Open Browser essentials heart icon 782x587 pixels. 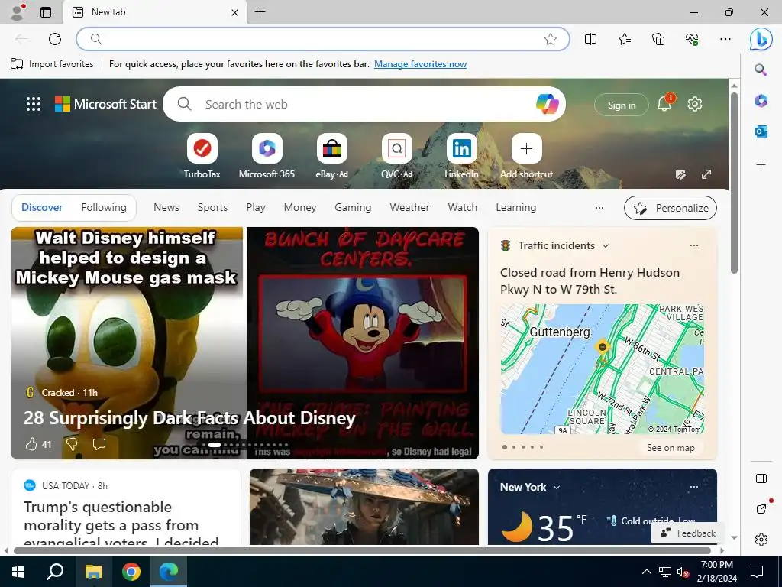[x=692, y=39]
